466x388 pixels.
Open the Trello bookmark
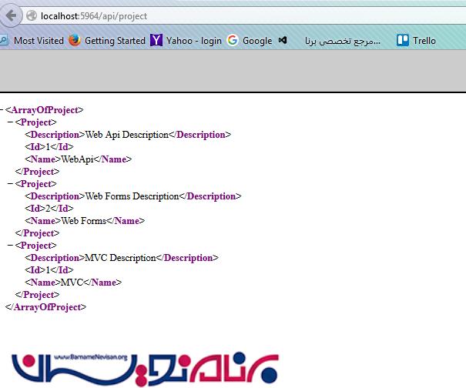pos(416,41)
